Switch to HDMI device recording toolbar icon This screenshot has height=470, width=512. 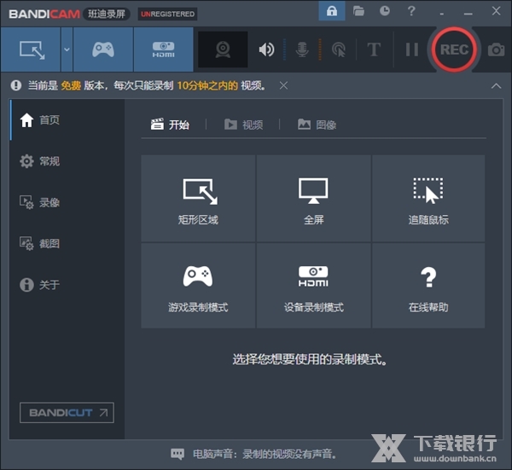point(163,49)
